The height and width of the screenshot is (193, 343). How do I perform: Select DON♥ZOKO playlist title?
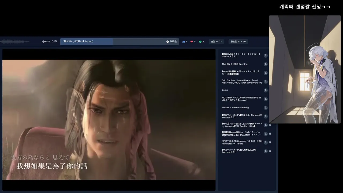(x=239, y=151)
